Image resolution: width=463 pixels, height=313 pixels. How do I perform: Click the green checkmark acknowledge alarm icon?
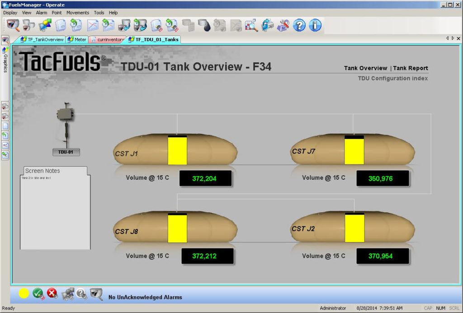point(38,294)
